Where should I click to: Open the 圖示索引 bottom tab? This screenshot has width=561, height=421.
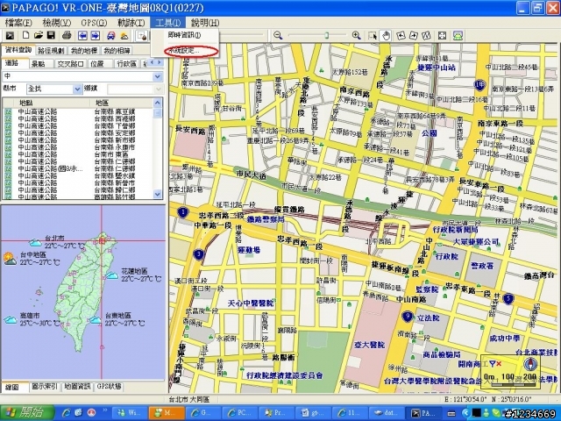coord(45,387)
